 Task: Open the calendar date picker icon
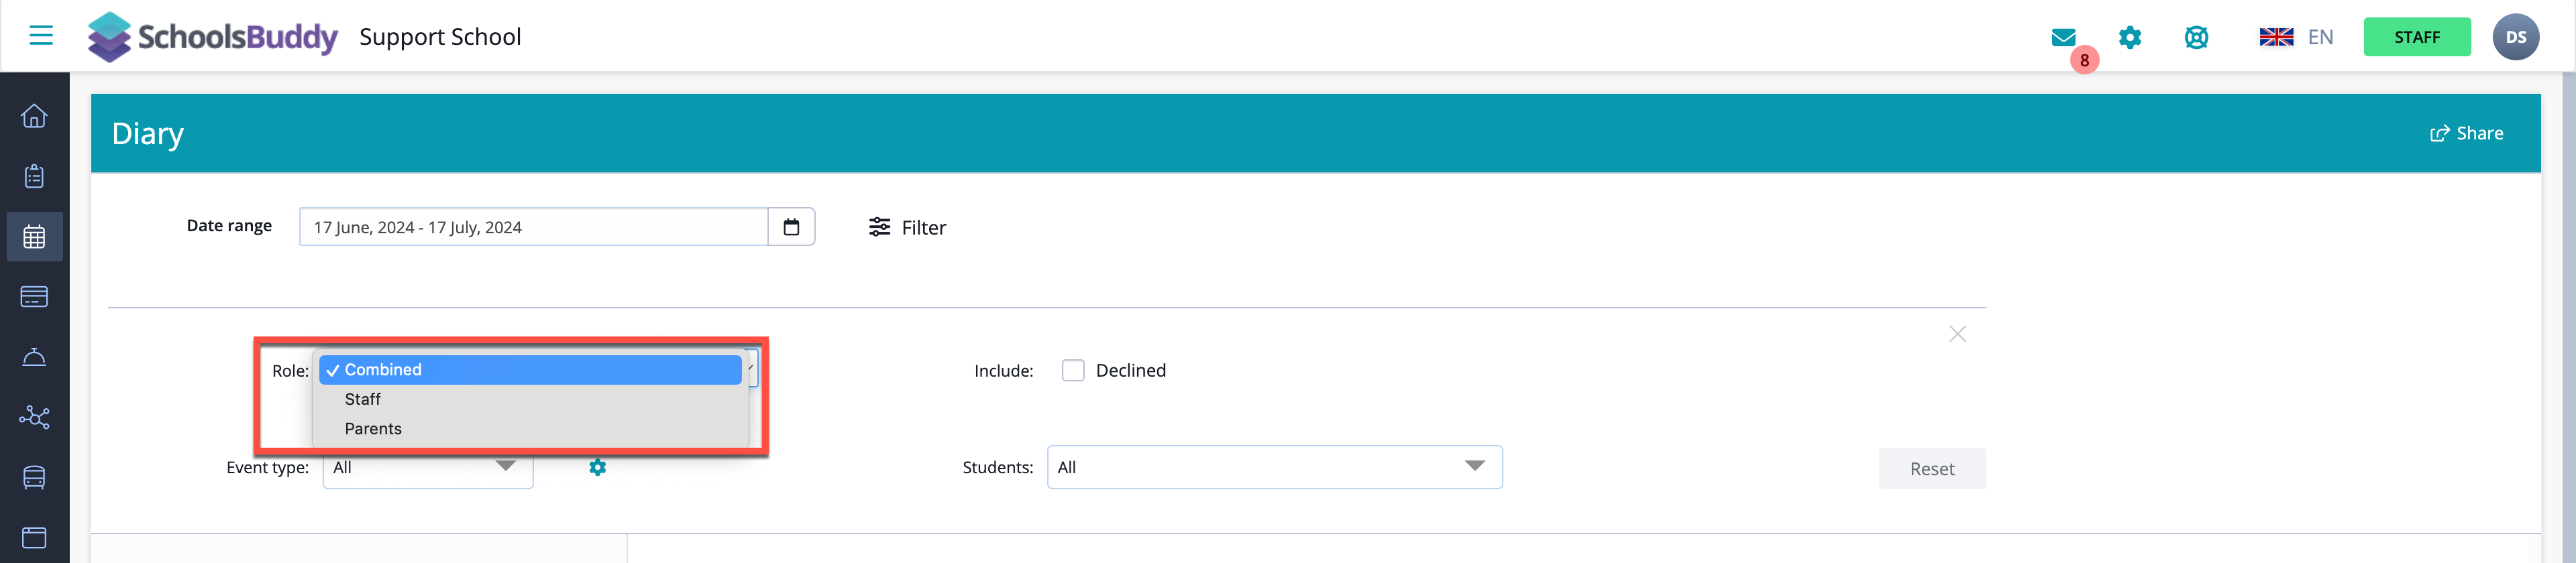[791, 228]
